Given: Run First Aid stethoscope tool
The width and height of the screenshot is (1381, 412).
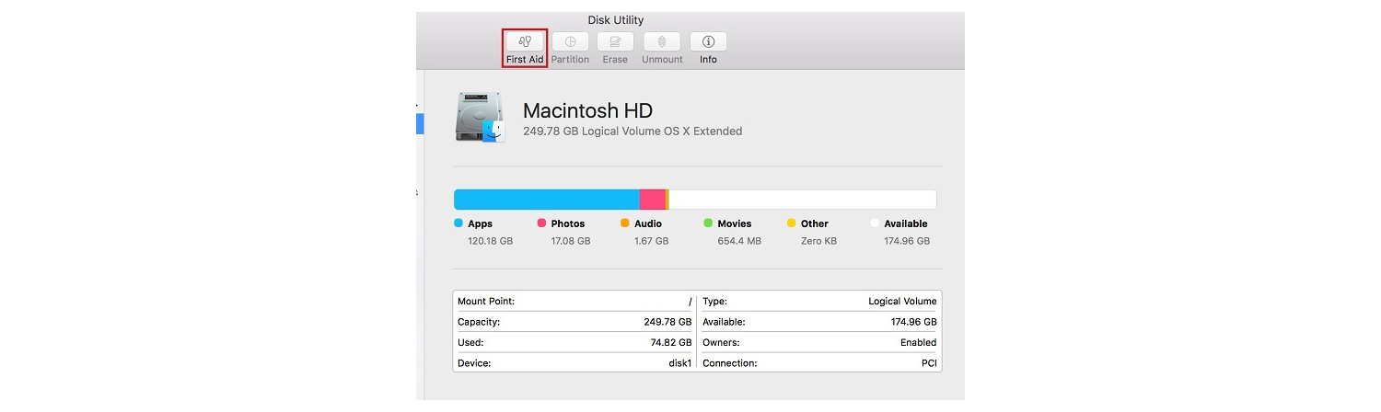Looking at the screenshot, I should (x=525, y=42).
